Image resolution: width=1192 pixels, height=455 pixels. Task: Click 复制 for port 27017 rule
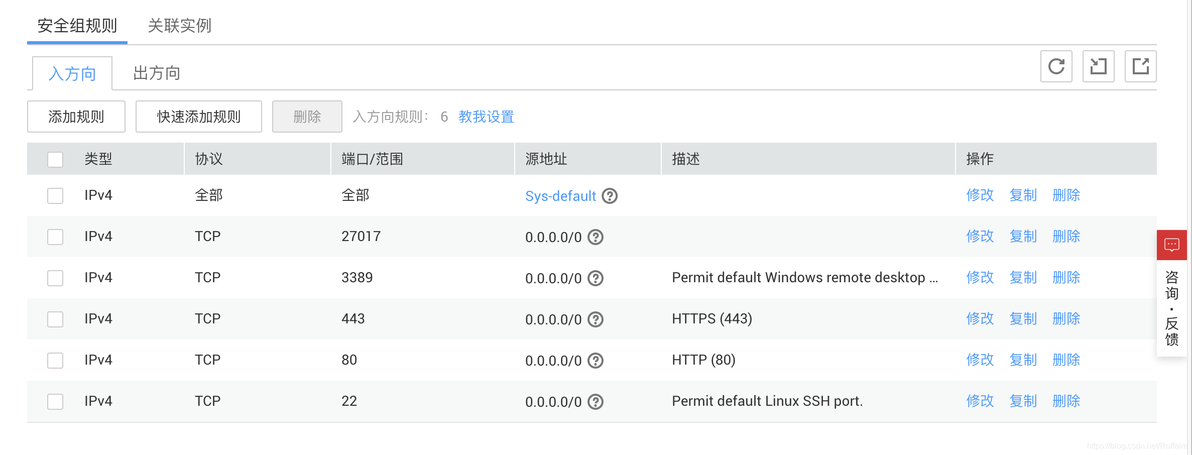point(1023,237)
